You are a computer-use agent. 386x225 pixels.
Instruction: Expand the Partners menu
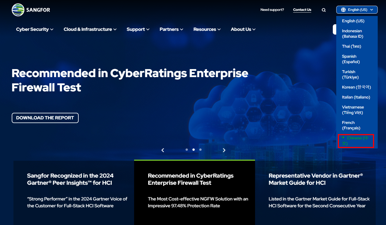click(171, 29)
